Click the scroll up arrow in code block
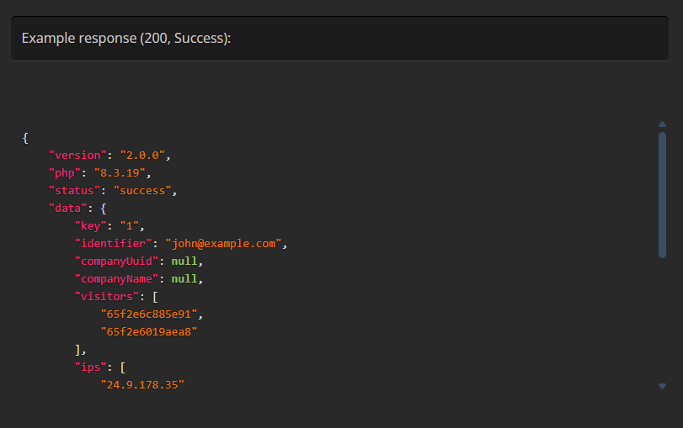Screen dimensions: 683x428 tap(662, 124)
